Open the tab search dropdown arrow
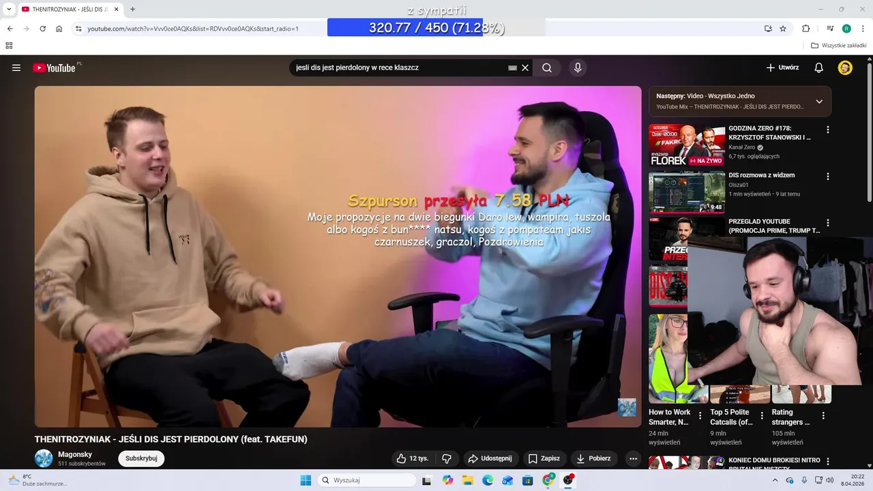 click(9, 10)
